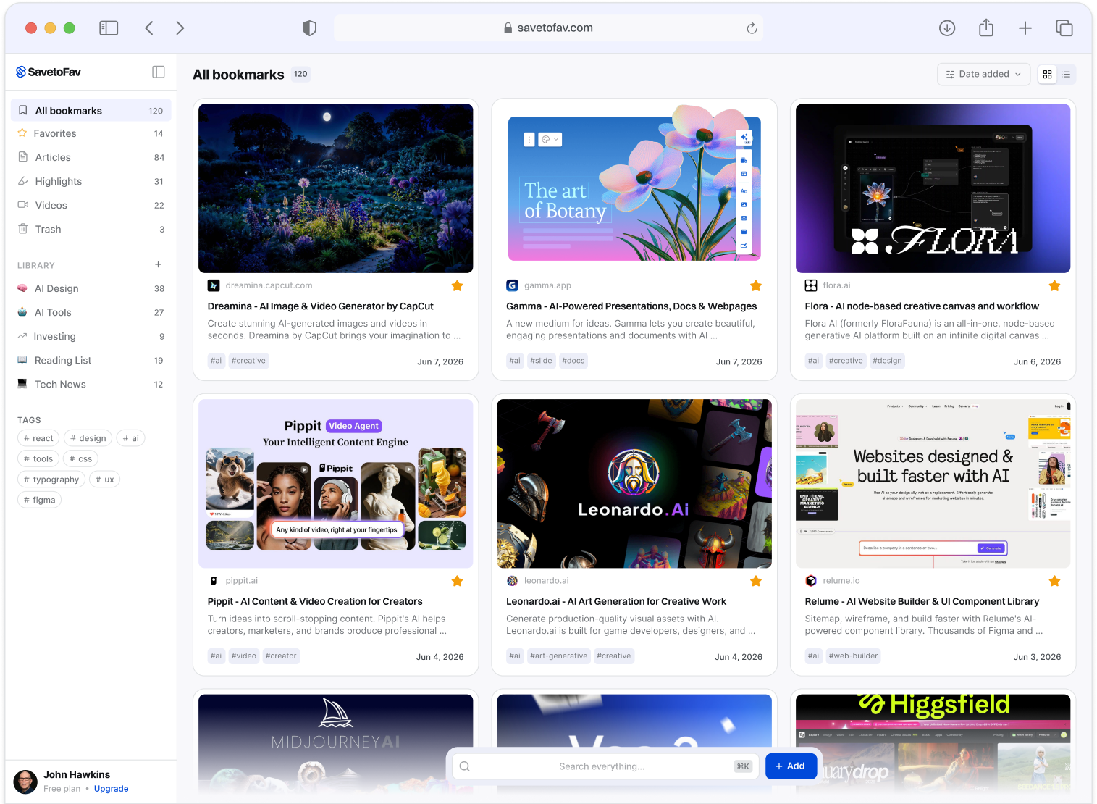Open the Date added sort dropdown
This screenshot has width=1097, height=804.
coord(984,74)
